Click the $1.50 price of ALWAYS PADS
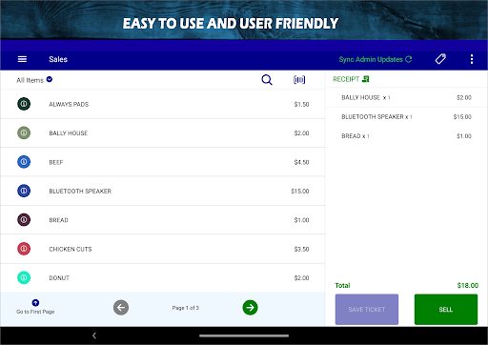This screenshot has width=488, height=345. (301, 104)
